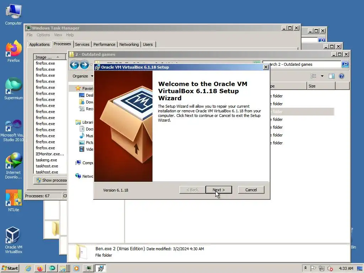Open the media player taskbar icon
364x273 pixels.
click(76, 268)
